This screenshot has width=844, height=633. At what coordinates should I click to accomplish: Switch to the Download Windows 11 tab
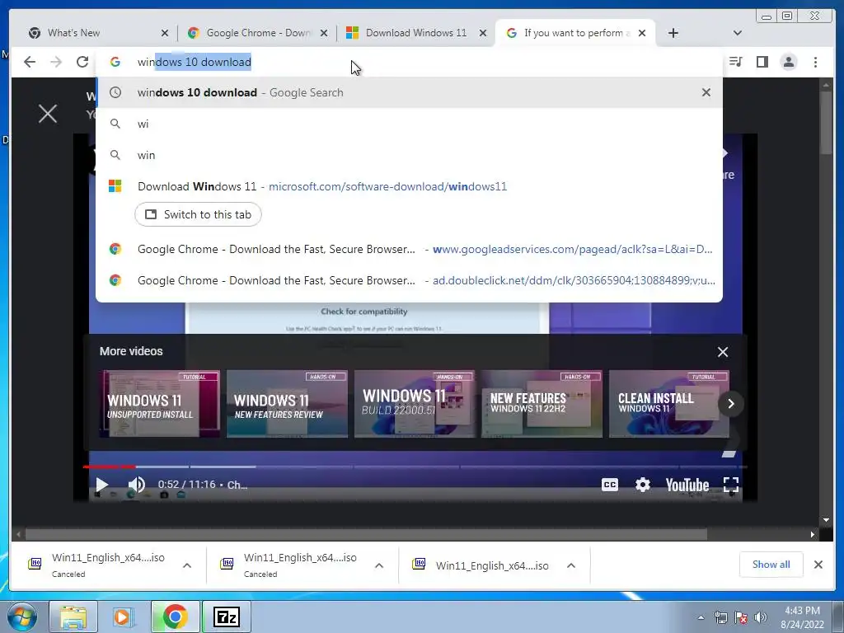(416, 33)
